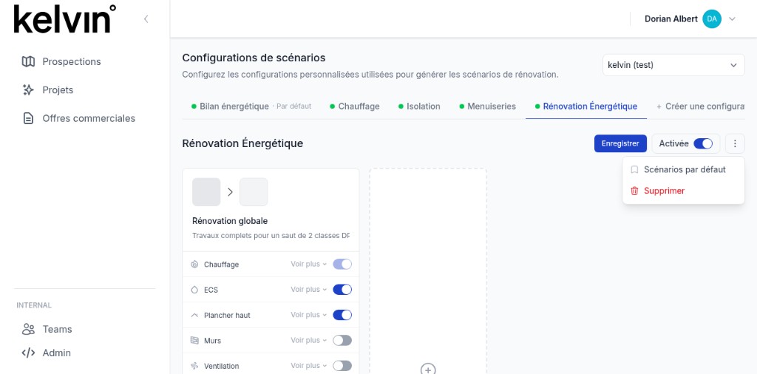Click the Projets sparkle icon
The image size is (757, 374).
click(x=29, y=89)
